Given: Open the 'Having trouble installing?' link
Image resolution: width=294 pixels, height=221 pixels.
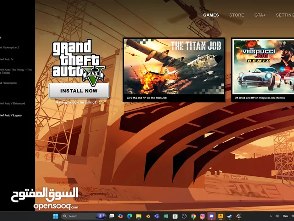Looking at the screenshot, I should pos(76,102).
